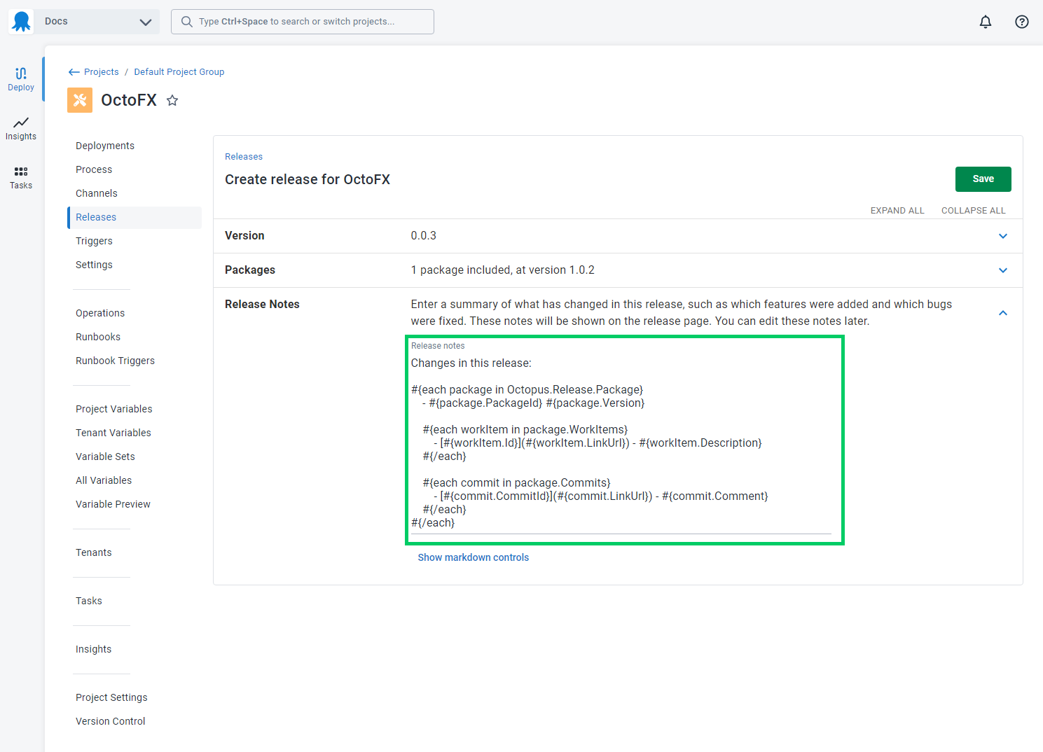The image size is (1043, 752).
Task: Click the search magnifier icon
Action: 186,22
